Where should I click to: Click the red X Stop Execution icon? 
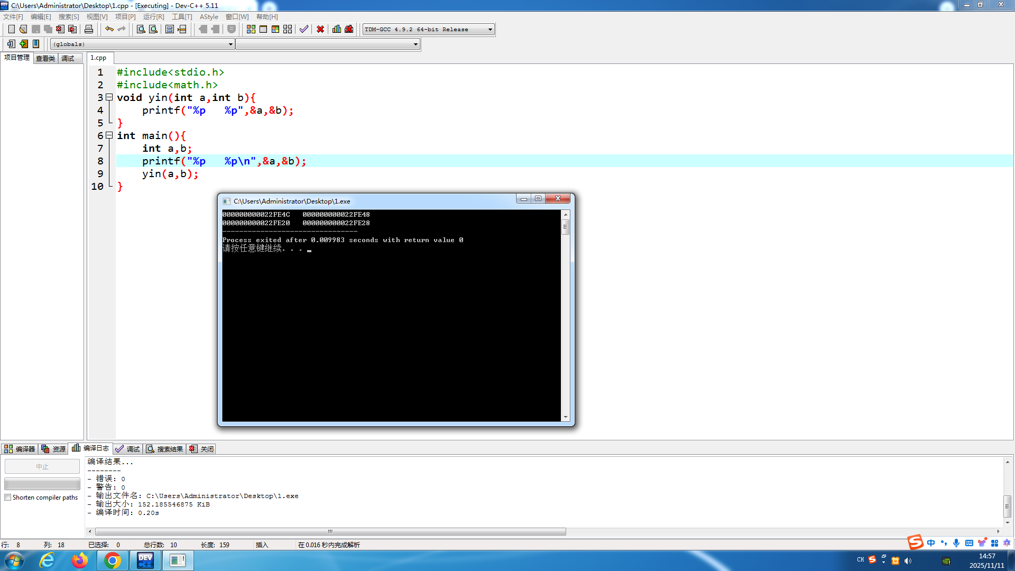320,29
